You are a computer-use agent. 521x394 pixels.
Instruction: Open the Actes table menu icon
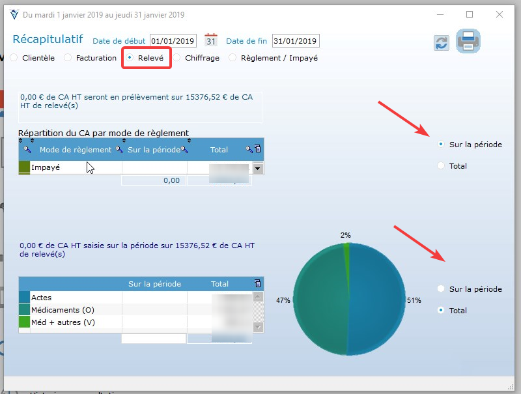coord(257,283)
